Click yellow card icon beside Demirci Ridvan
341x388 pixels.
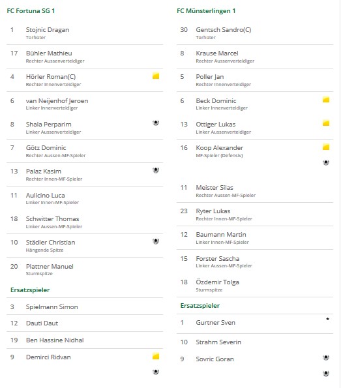point(156,356)
